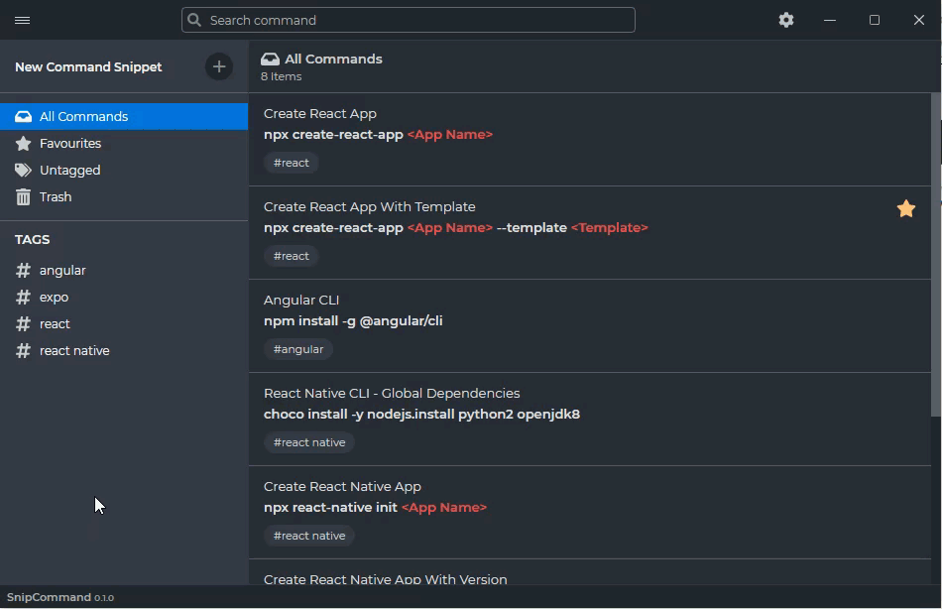Click the Favourites star icon

tap(23, 143)
